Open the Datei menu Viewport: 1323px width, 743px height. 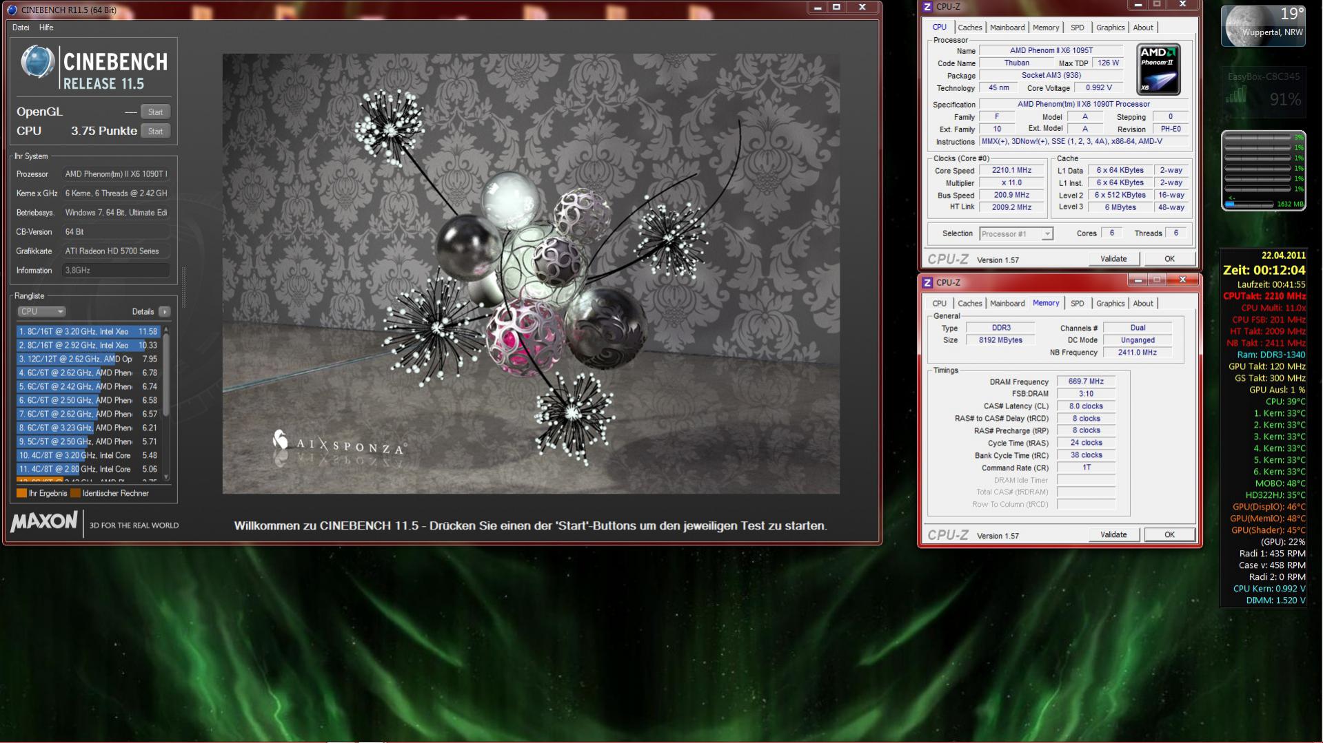(21, 28)
